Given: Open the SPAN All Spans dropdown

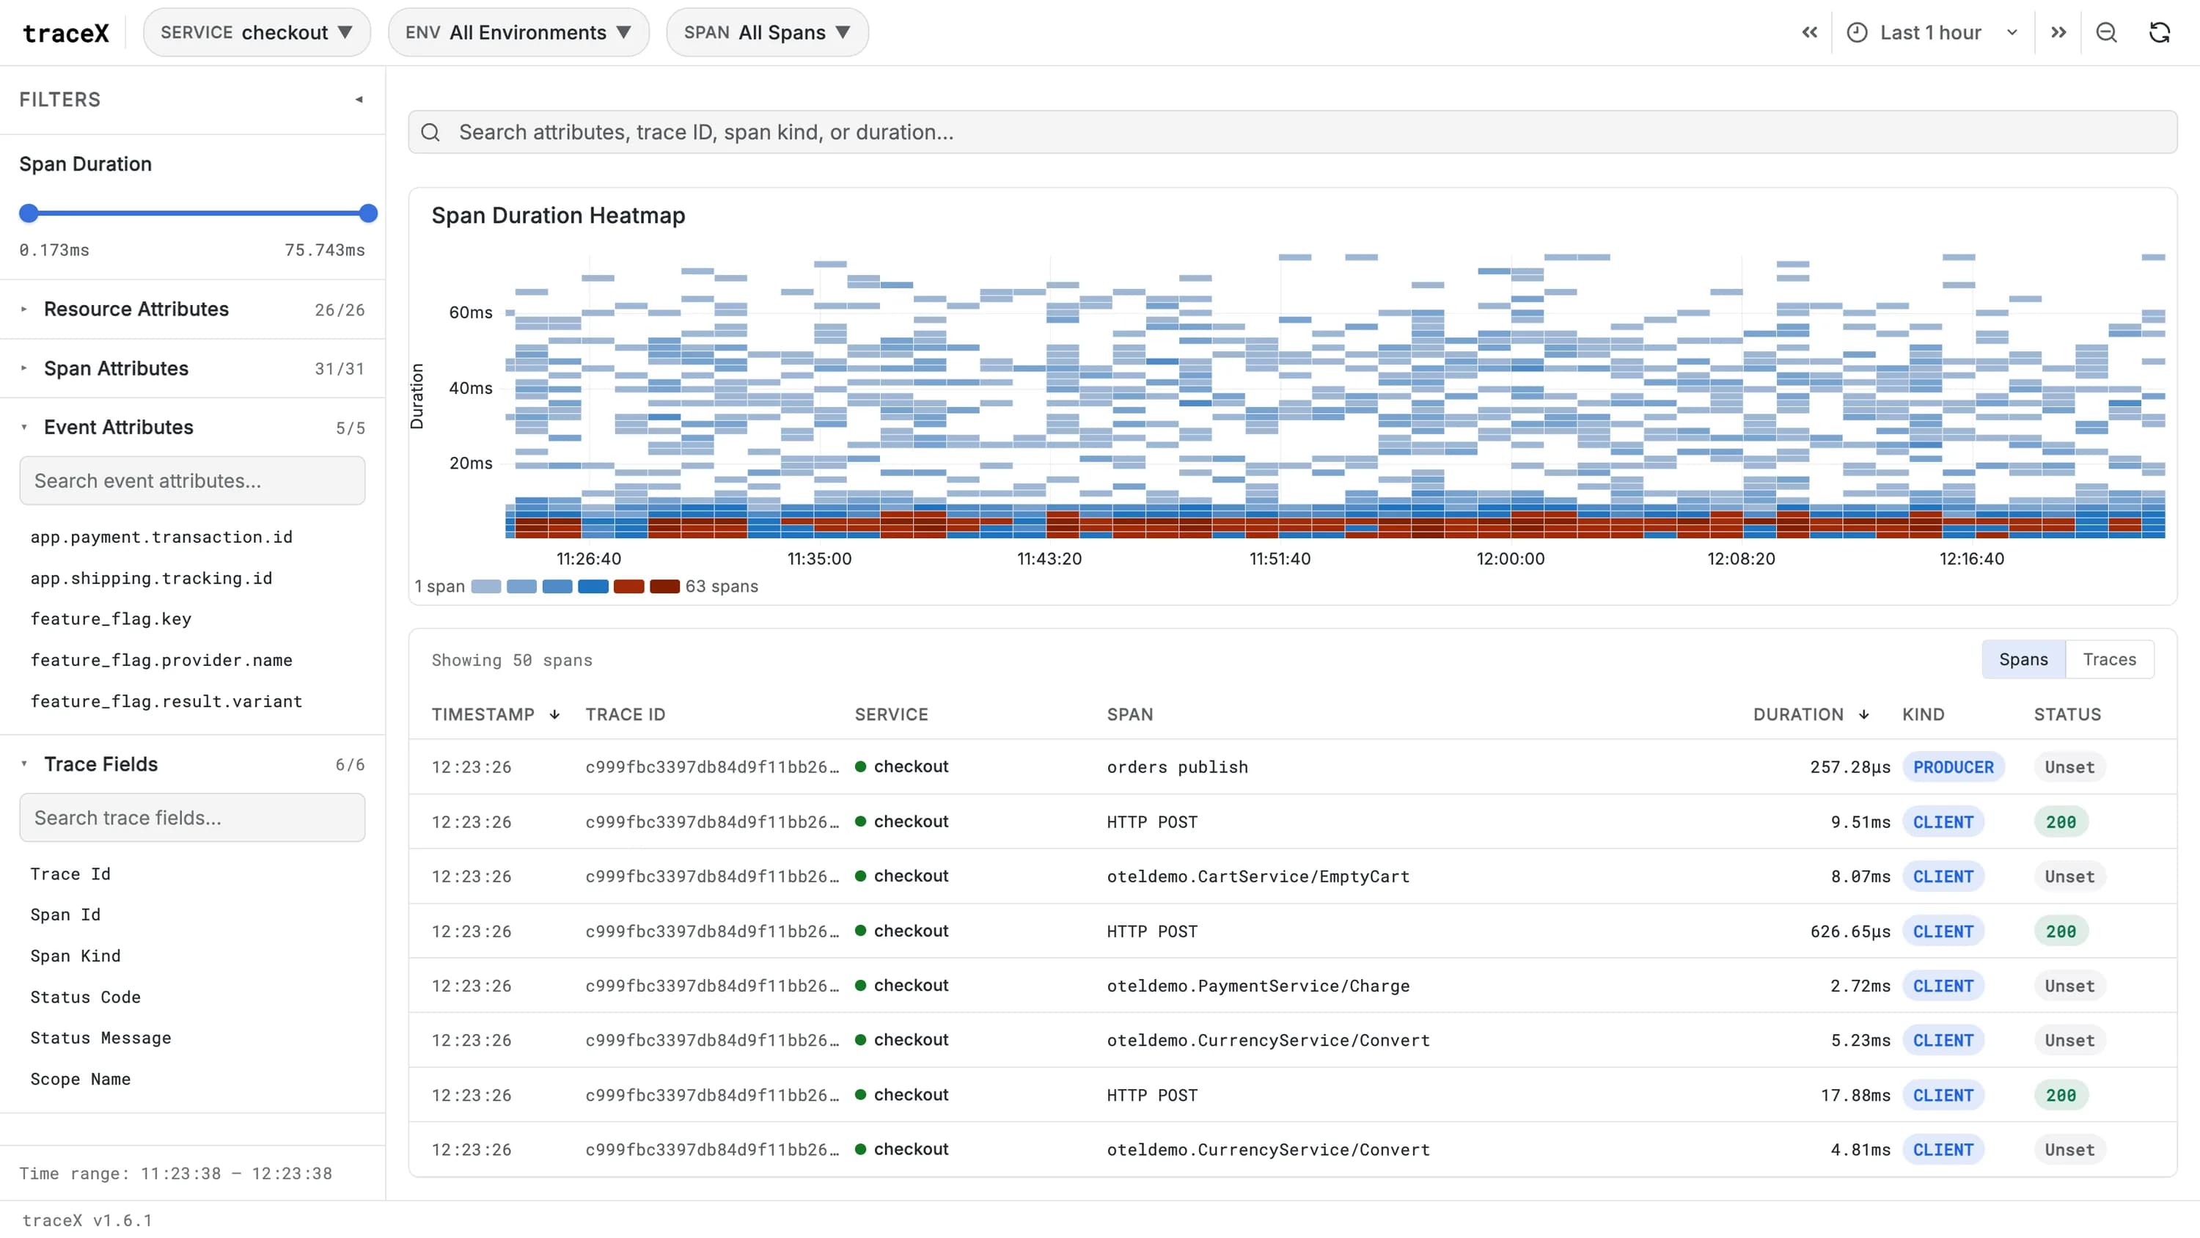Looking at the screenshot, I should click(767, 32).
